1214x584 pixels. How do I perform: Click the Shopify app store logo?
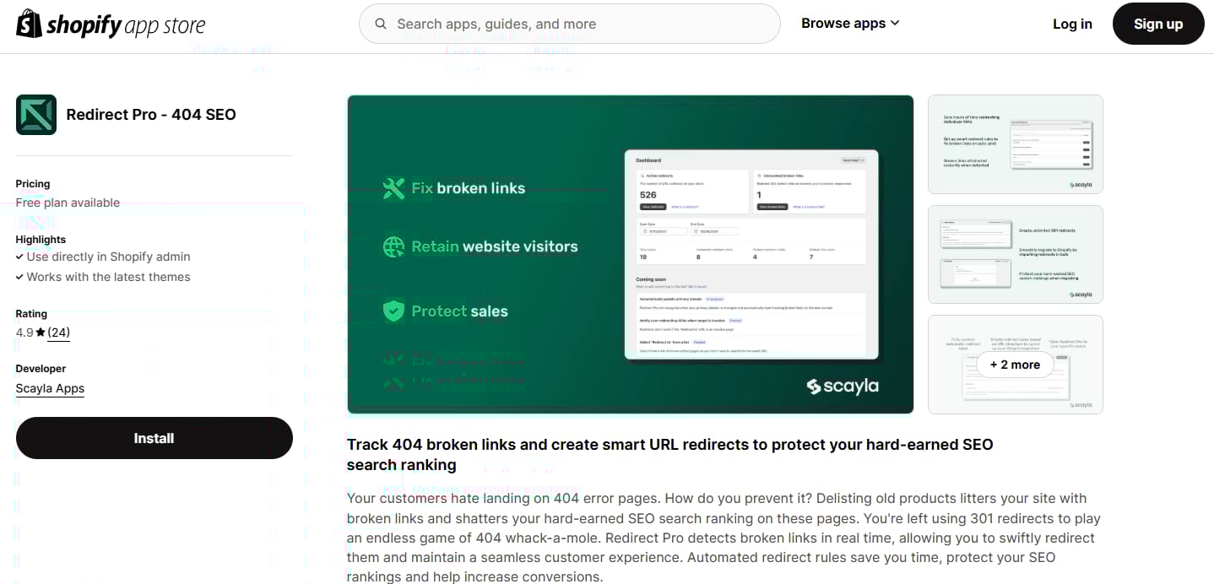coord(110,24)
